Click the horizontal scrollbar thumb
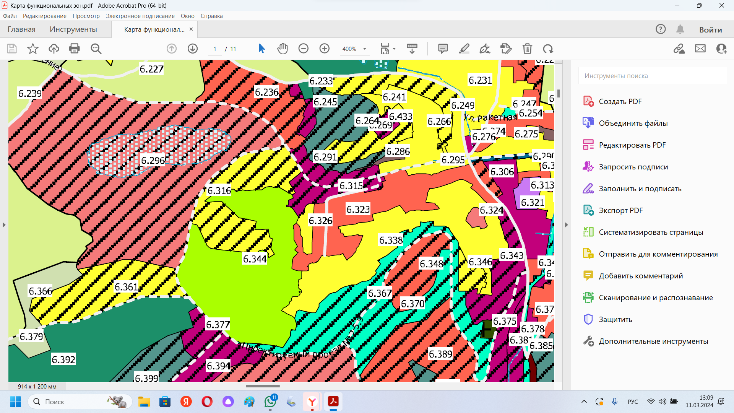 click(x=263, y=386)
